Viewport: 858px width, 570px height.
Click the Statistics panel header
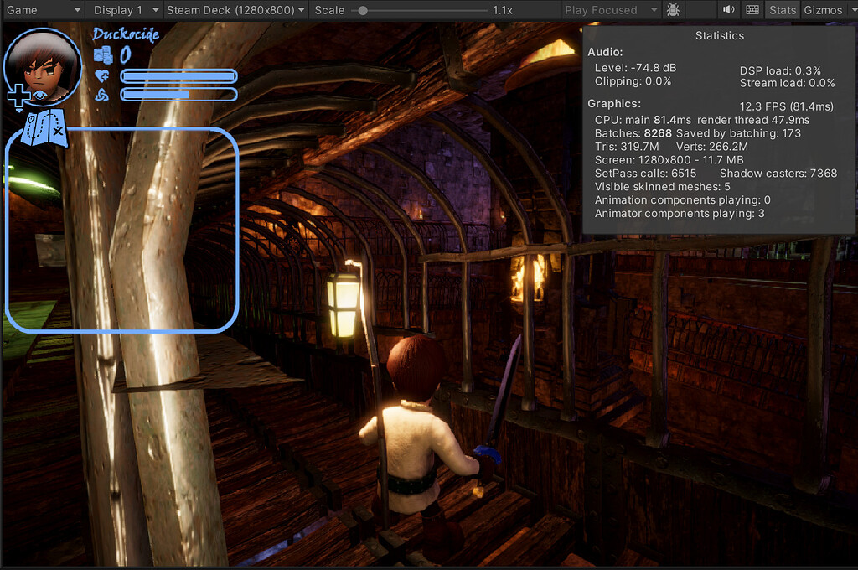(x=719, y=36)
